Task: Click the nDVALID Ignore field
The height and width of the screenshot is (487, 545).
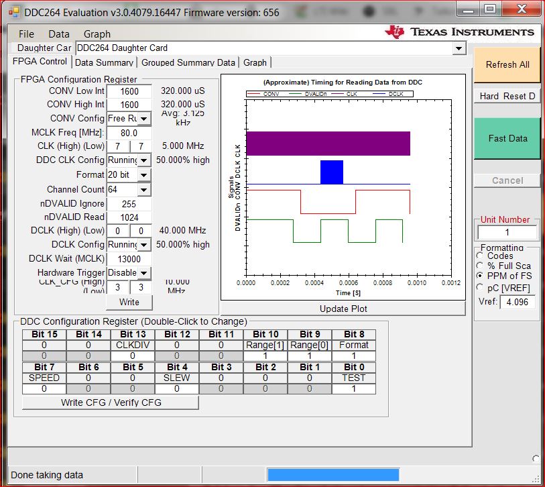Action: coord(129,204)
